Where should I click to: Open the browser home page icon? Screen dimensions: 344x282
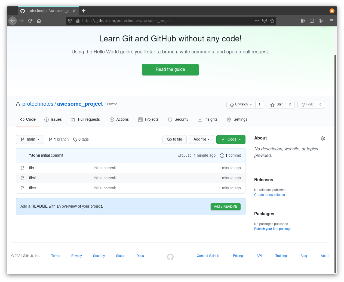(39, 21)
